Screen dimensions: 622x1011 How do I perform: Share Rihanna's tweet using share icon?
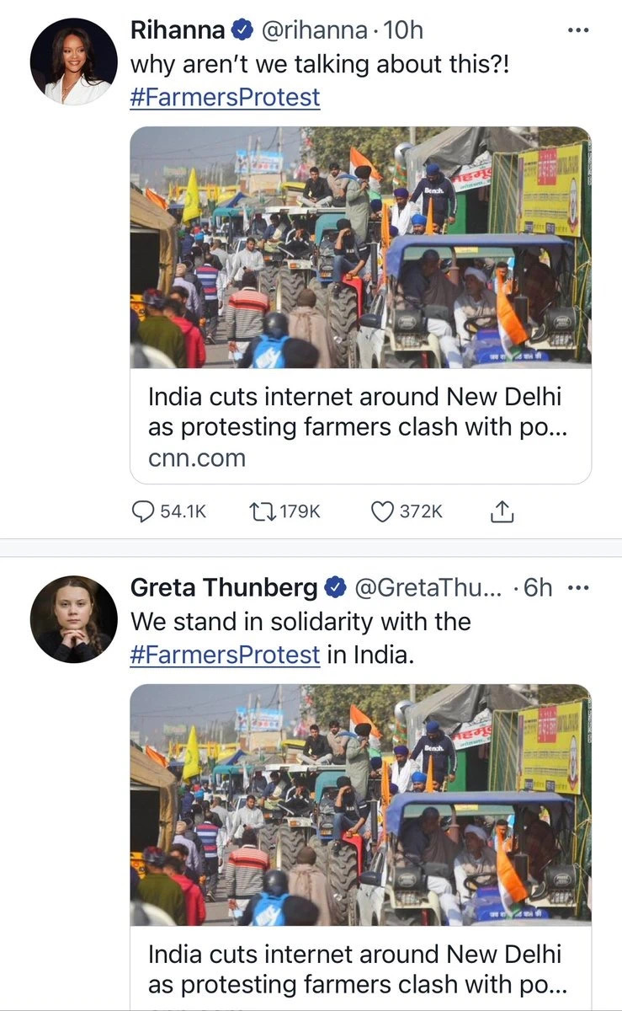point(502,511)
